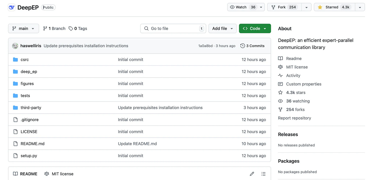Open Readme link in About sidebar
The width and height of the screenshot is (368, 180).
click(x=294, y=58)
